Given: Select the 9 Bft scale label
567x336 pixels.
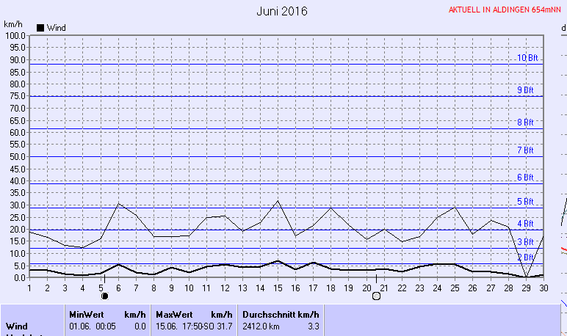Looking at the screenshot, I should (525, 90).
